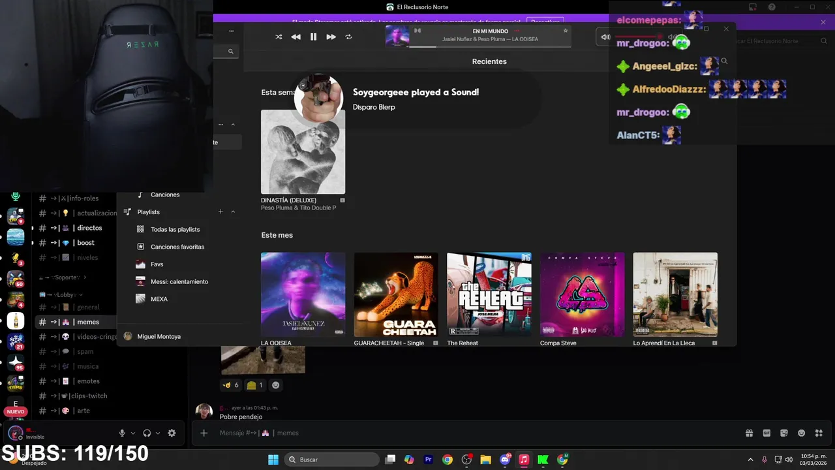Open Discord user settings gear
835x470 pixels.
172,433
